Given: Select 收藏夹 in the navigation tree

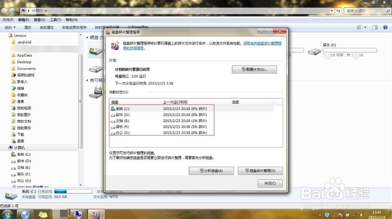Looking at the screenshot, I should click(x=22, y=95).
